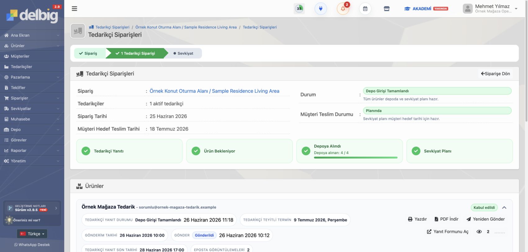Click the PDF İndir icon
The width and height of the screenshot is (528, 252).
click(436, 219)
